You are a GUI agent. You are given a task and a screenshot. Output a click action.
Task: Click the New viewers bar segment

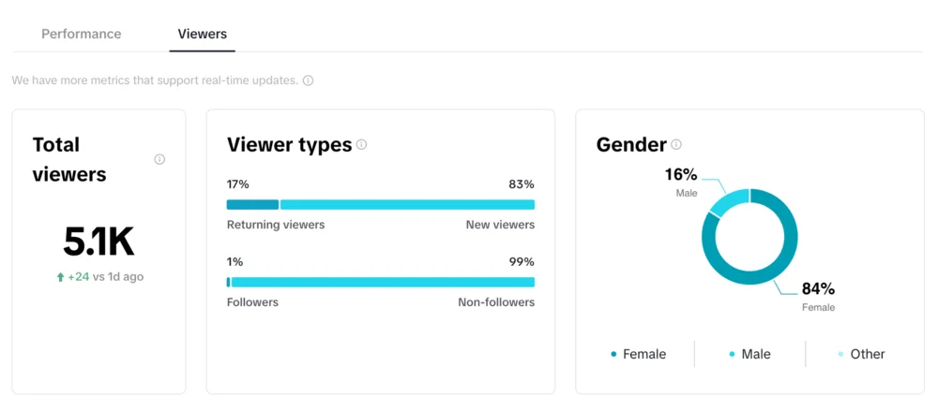point(407,204)
